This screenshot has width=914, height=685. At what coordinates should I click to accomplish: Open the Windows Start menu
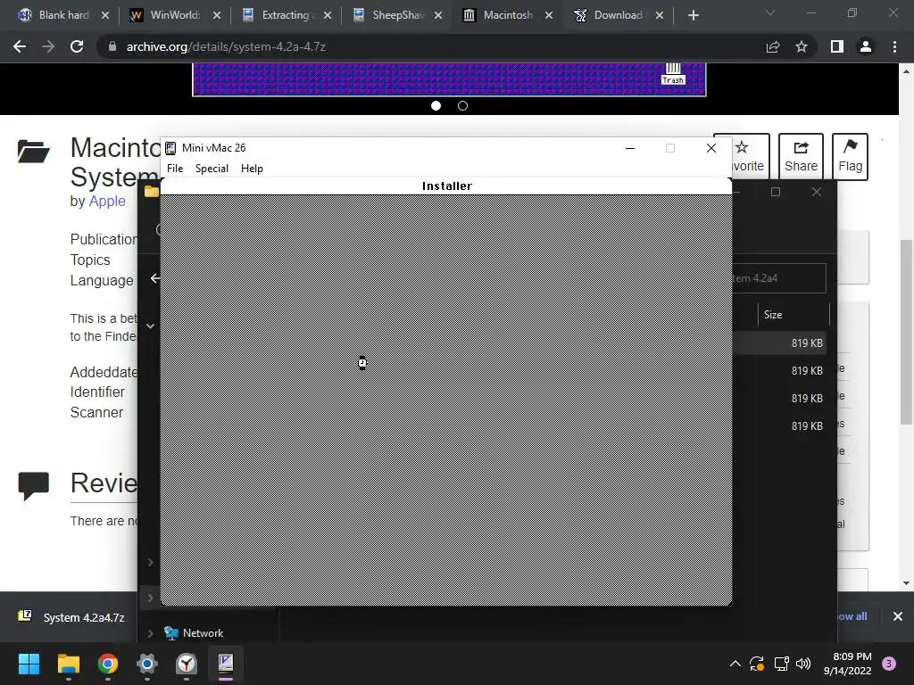point(29,664)
